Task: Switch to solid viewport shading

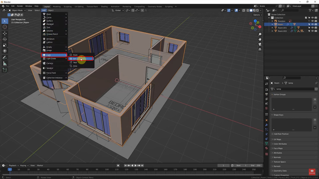Action: click(251, 11)
